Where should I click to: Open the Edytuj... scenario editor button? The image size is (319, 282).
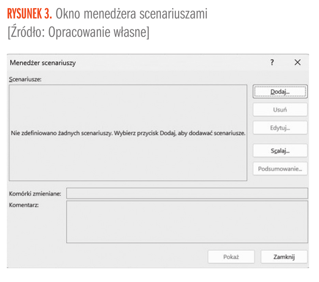pyautogui.click(x=280, y=128)
